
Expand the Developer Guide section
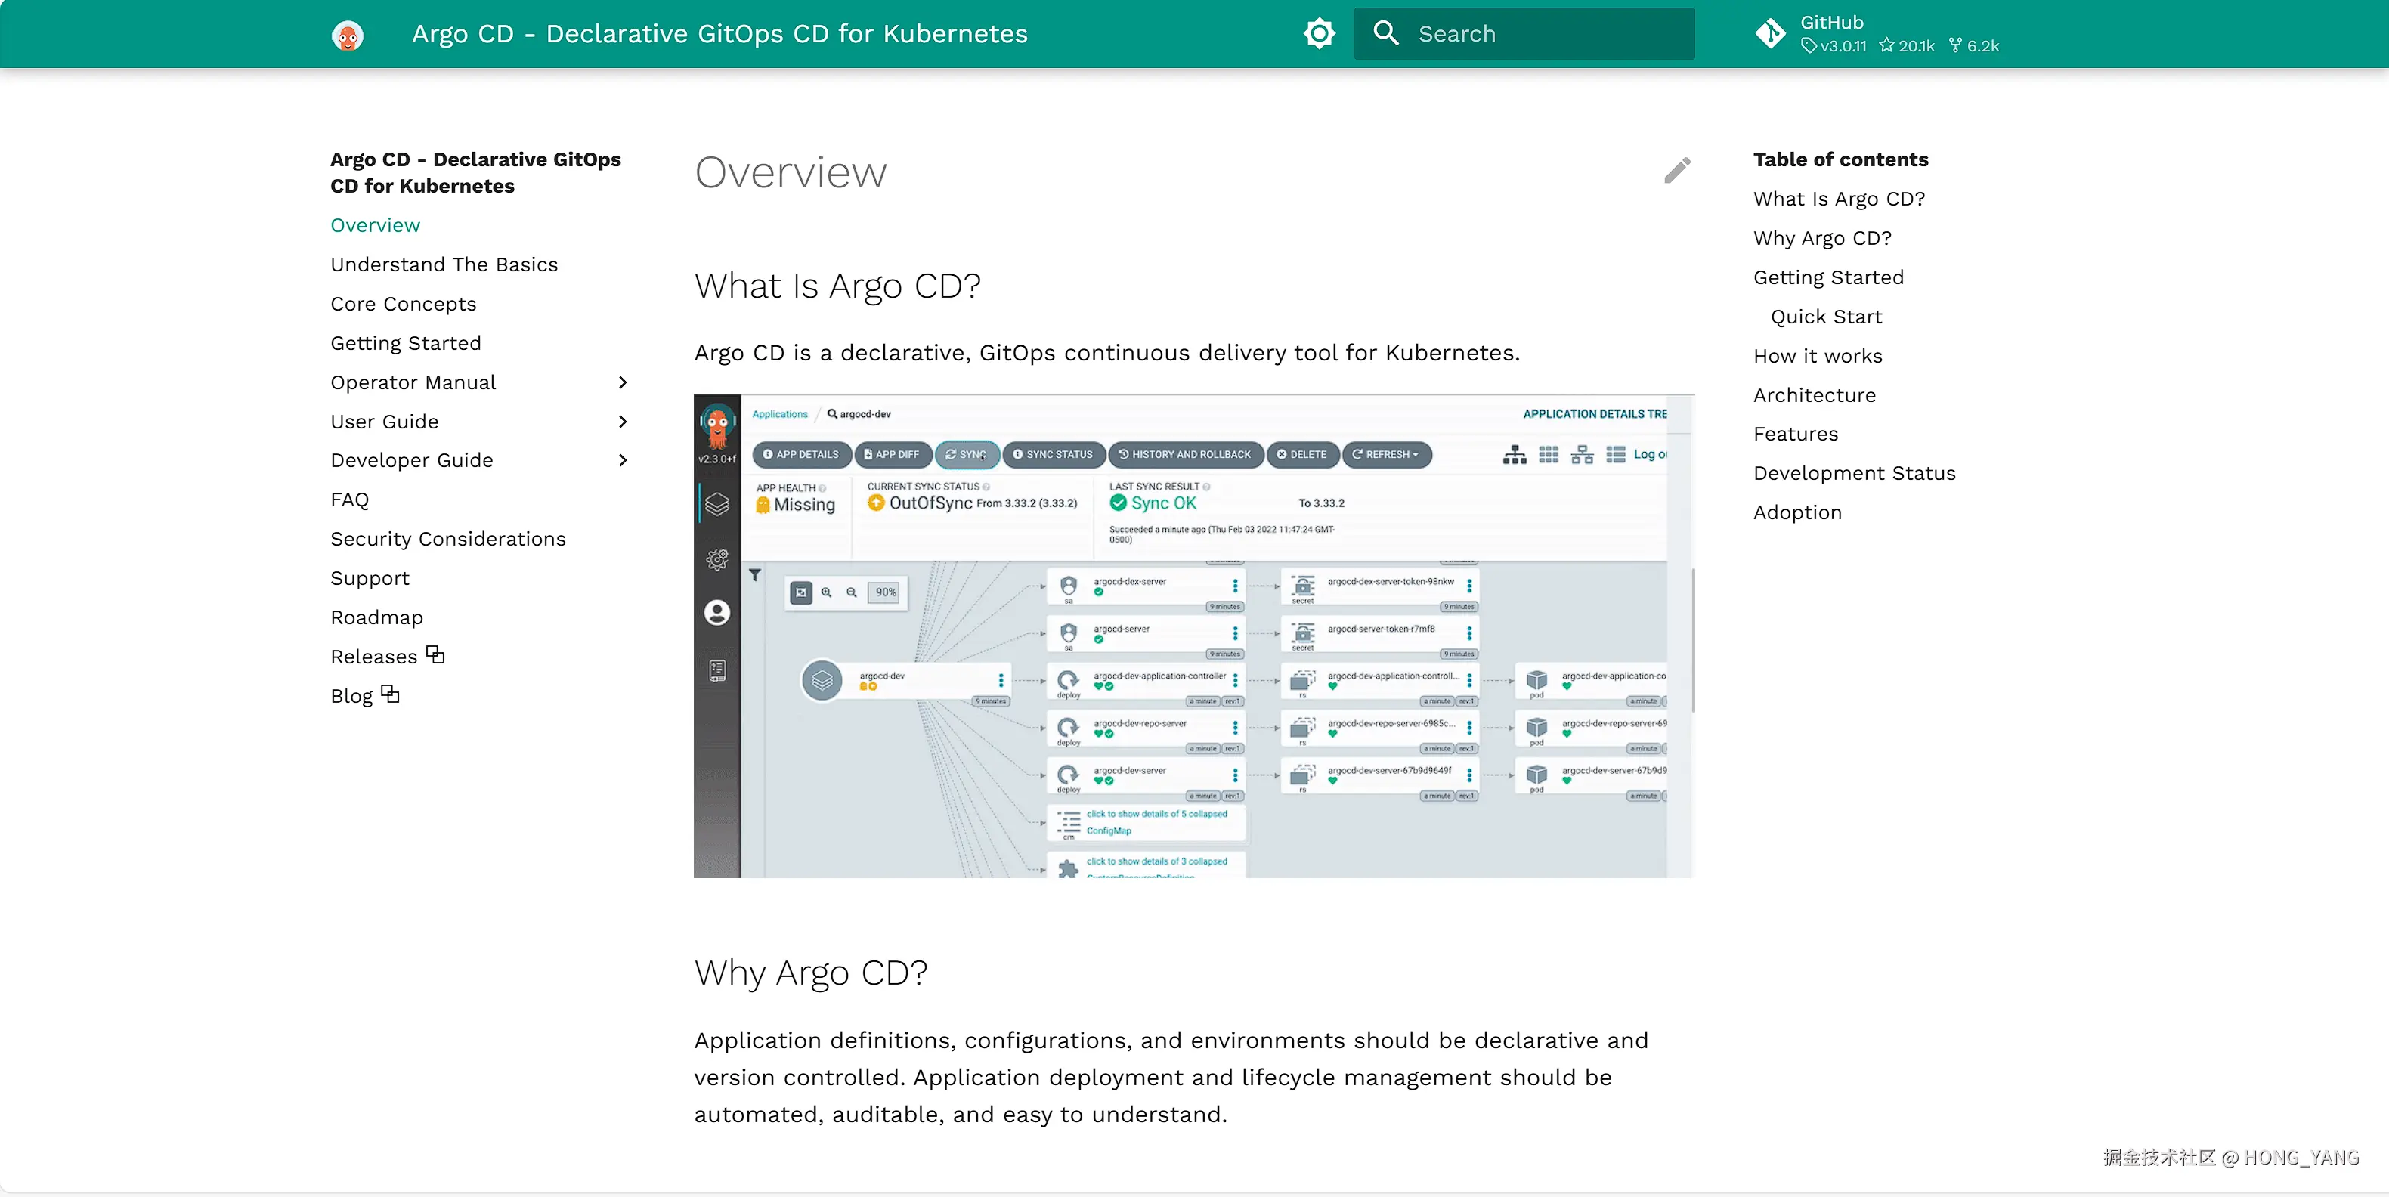tap(622, 461)
